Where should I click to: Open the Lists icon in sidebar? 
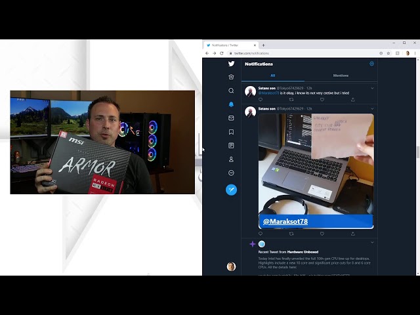point(231,146)
